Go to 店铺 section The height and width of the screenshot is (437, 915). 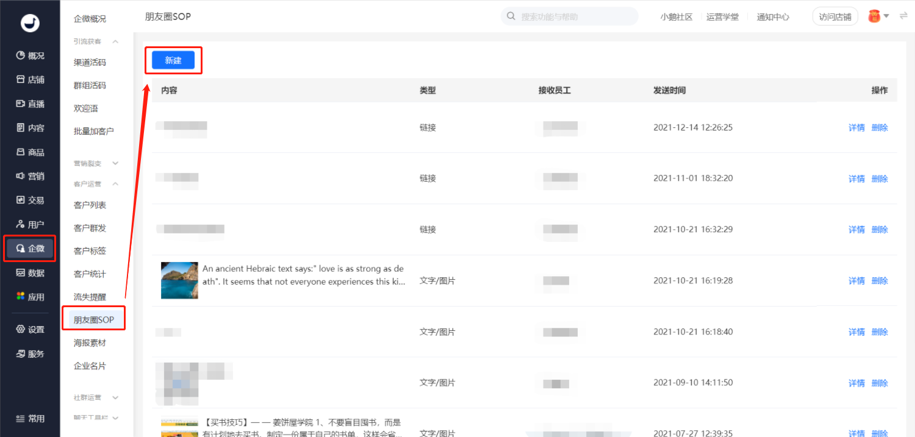[x=30, y=80]
